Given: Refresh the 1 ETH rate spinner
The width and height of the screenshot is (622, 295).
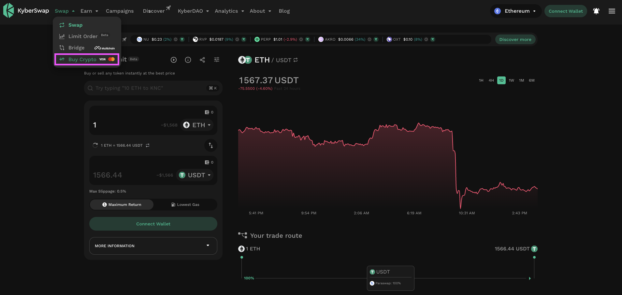Looking at the screenshot, I should (x=95, y=145).
